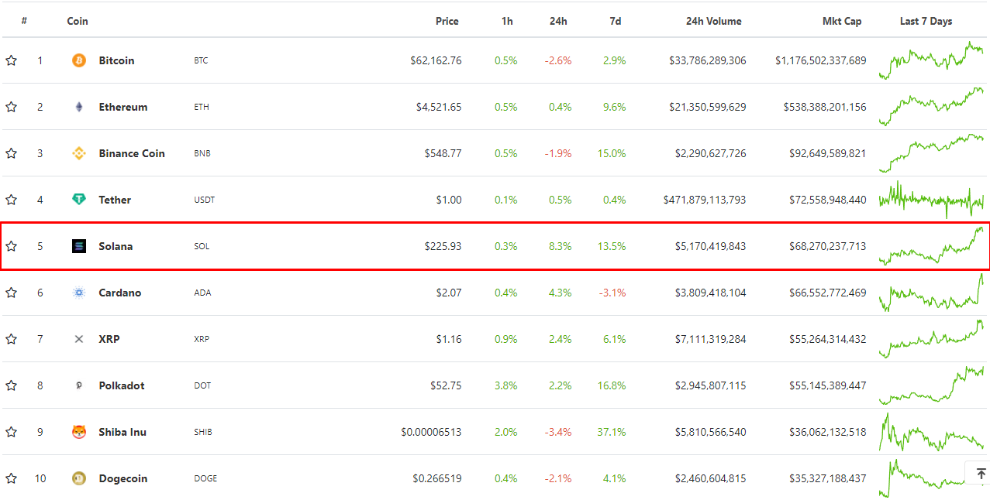Click Bitcoin market cap $1,176,502,337,689
Screen dimensions: 990x500
click(821, 60)
